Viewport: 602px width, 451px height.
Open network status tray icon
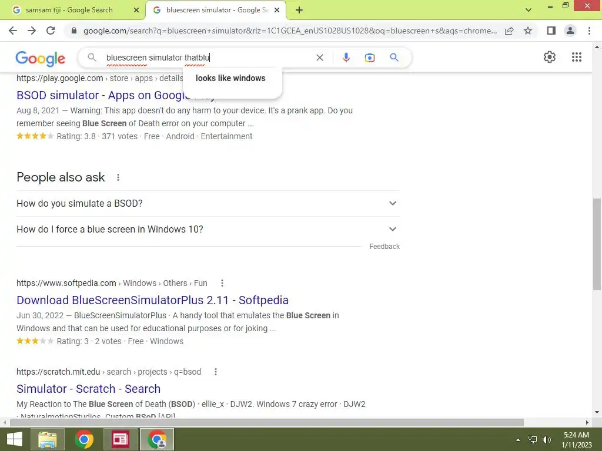[x=533, y=440]
